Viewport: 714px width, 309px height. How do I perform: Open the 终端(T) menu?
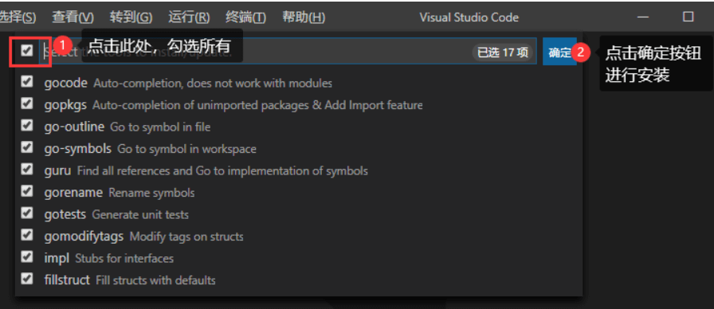pyautogui.click(x=246, y=18)
